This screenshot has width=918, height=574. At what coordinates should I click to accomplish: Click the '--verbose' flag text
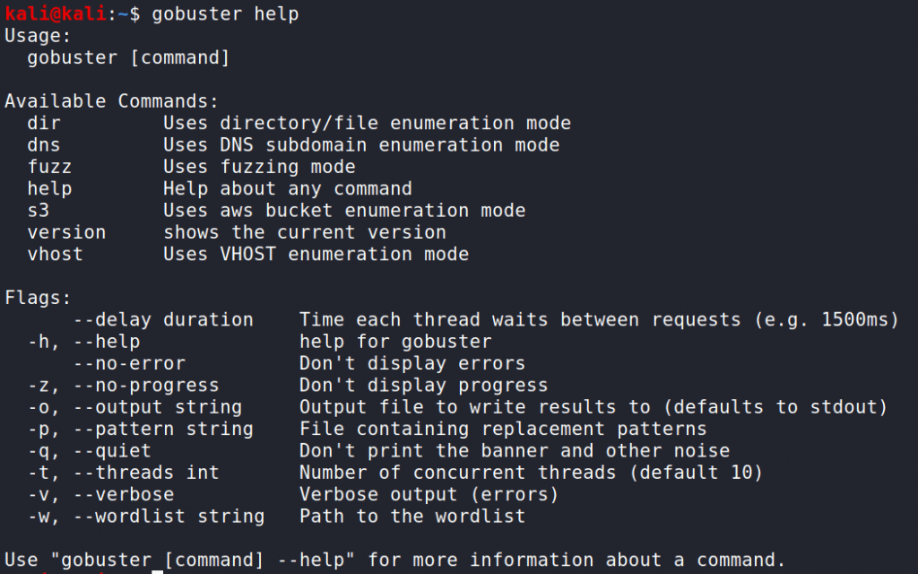124,494
